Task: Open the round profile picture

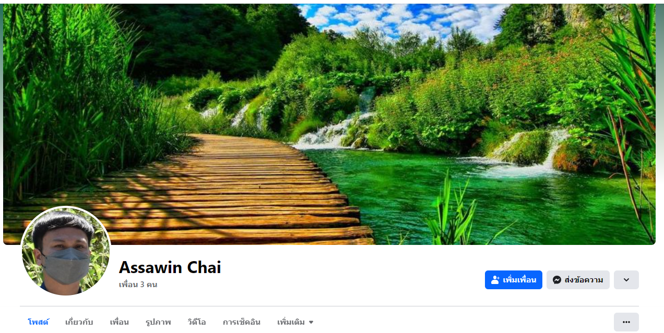Action: tap(66, 251)
